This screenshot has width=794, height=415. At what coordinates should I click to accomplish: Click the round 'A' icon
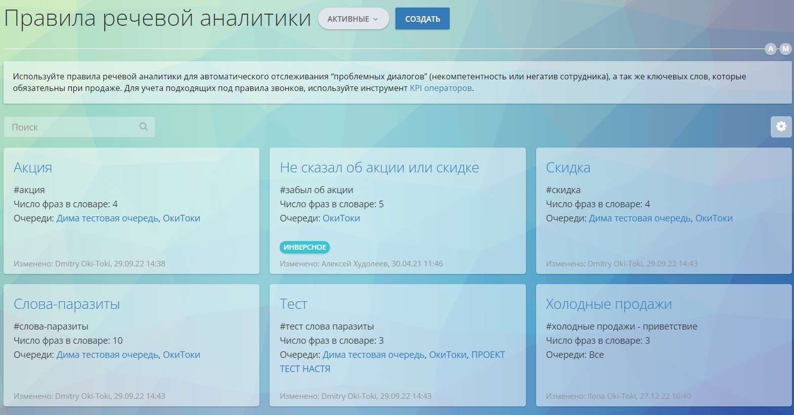[771, 49]
